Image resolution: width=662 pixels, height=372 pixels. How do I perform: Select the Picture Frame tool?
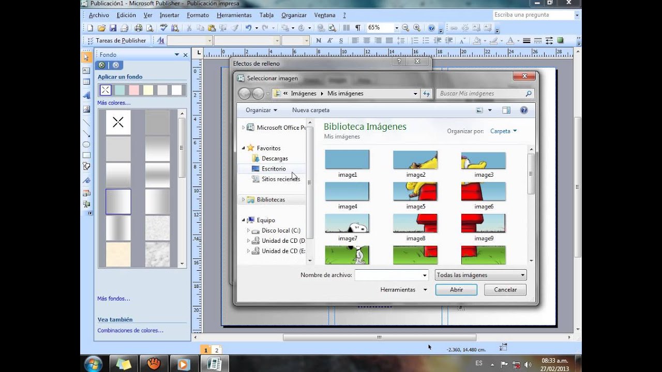click(x=86, y=109)
